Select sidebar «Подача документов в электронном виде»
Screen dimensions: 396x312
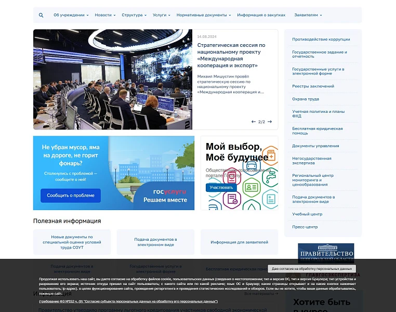coord(313,199)
